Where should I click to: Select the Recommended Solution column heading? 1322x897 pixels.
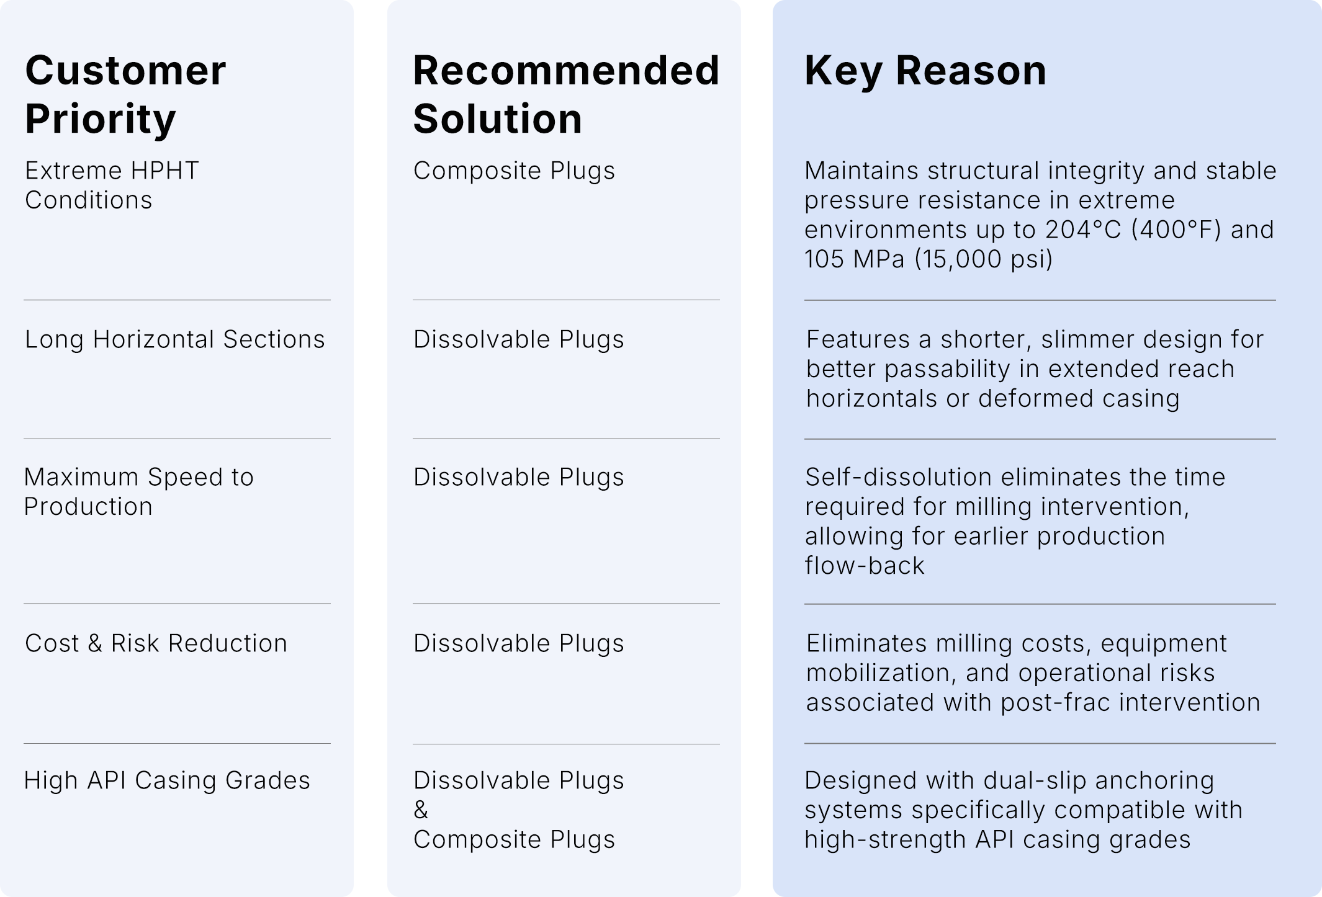[565, 94]
